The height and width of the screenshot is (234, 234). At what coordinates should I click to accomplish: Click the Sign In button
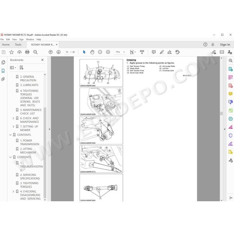coord(225,44)
